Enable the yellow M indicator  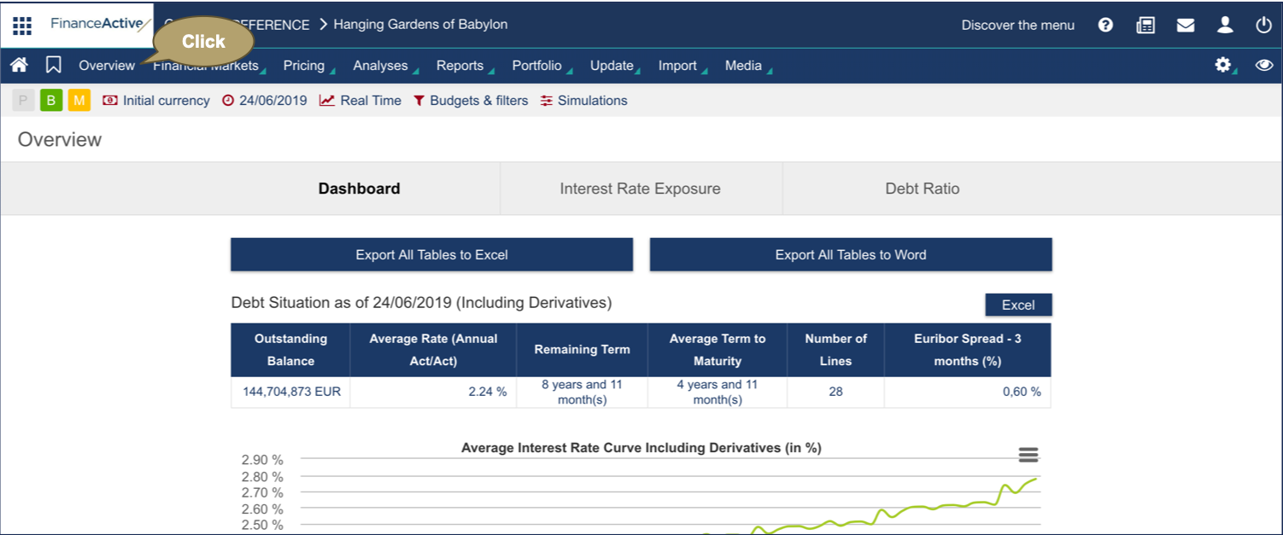pyautogui.click(x=79, y=100)
